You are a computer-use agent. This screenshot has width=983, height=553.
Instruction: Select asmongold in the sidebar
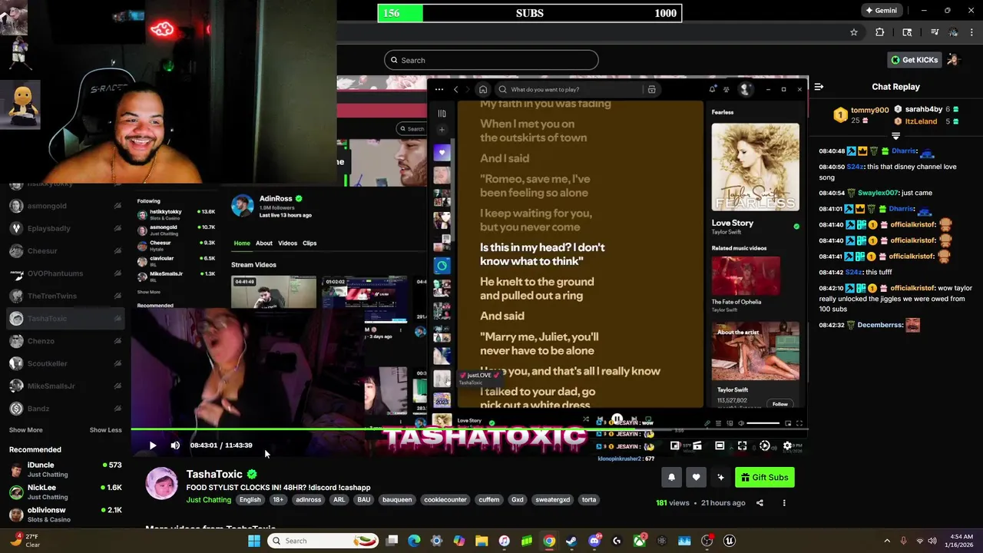click(x=65, y=206)
